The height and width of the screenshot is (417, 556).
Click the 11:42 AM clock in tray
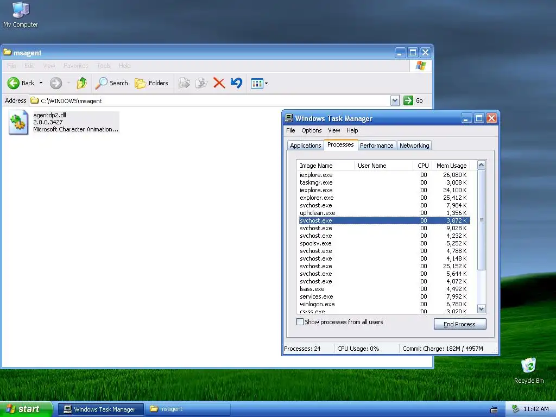pyautogui.click(x=536, y=409)
